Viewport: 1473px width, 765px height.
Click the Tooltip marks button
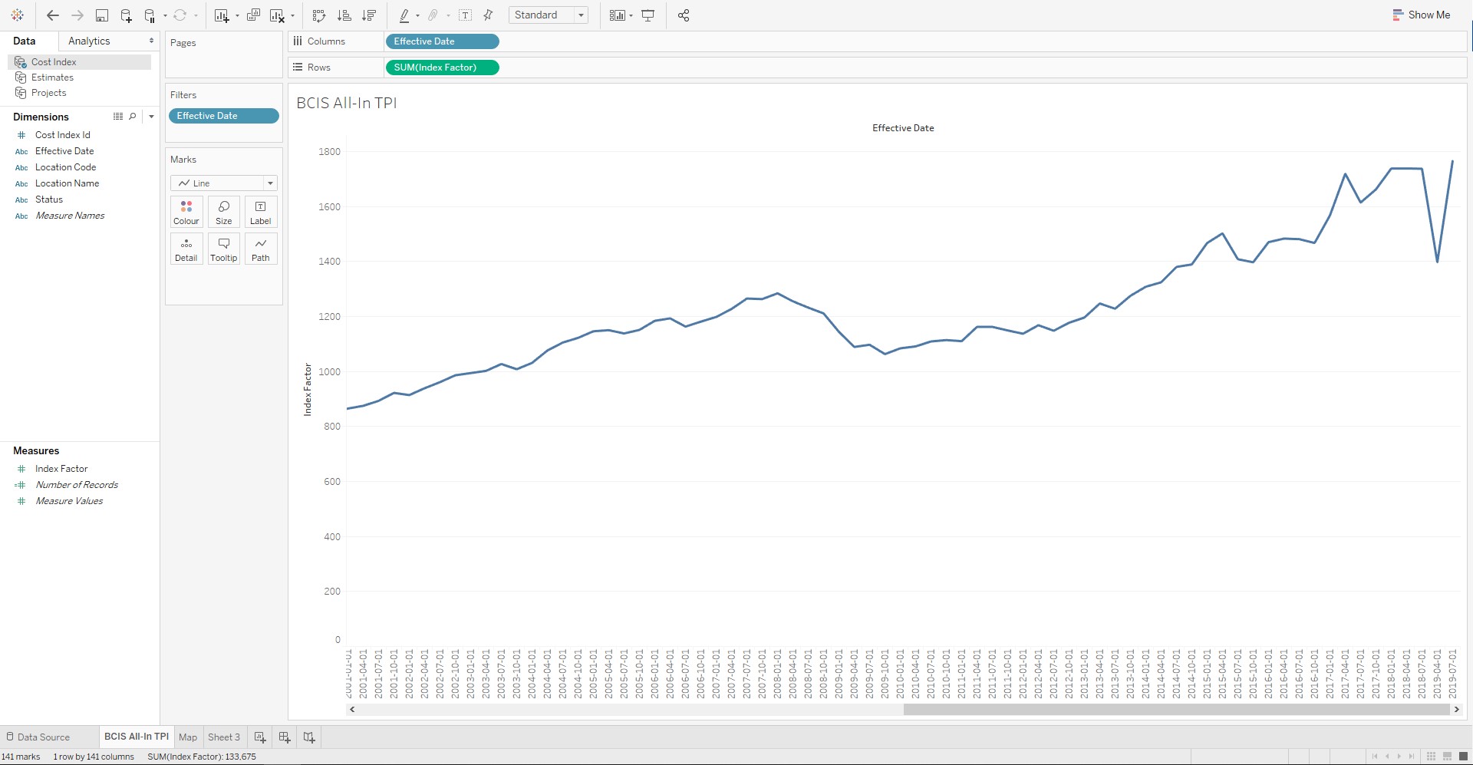223,249
